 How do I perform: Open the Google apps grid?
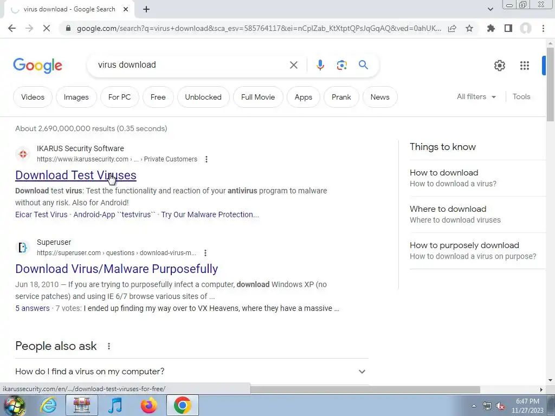525,66
